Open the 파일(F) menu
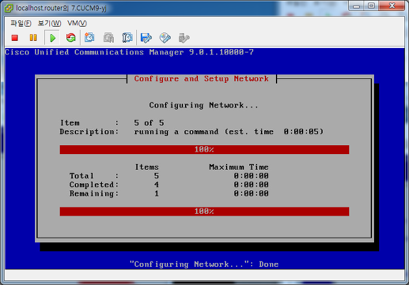409x285 pixels. [21, 23]
